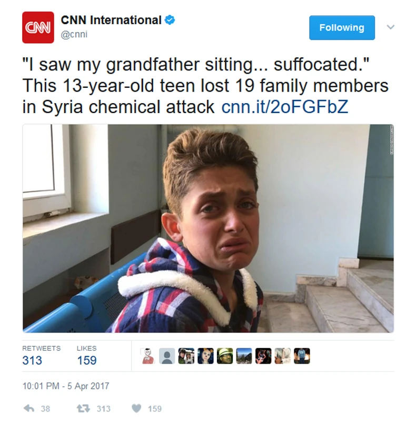Open the last avatar in the row
The width and height of the screenshot is (416, 432).
pyautogui.click(x=302, y=356)
